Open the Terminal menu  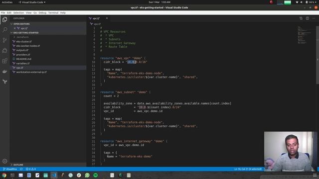pyautogui.click(x=53, y=13)
